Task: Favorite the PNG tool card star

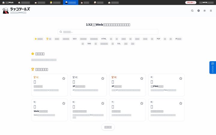Action: [181, 78]
